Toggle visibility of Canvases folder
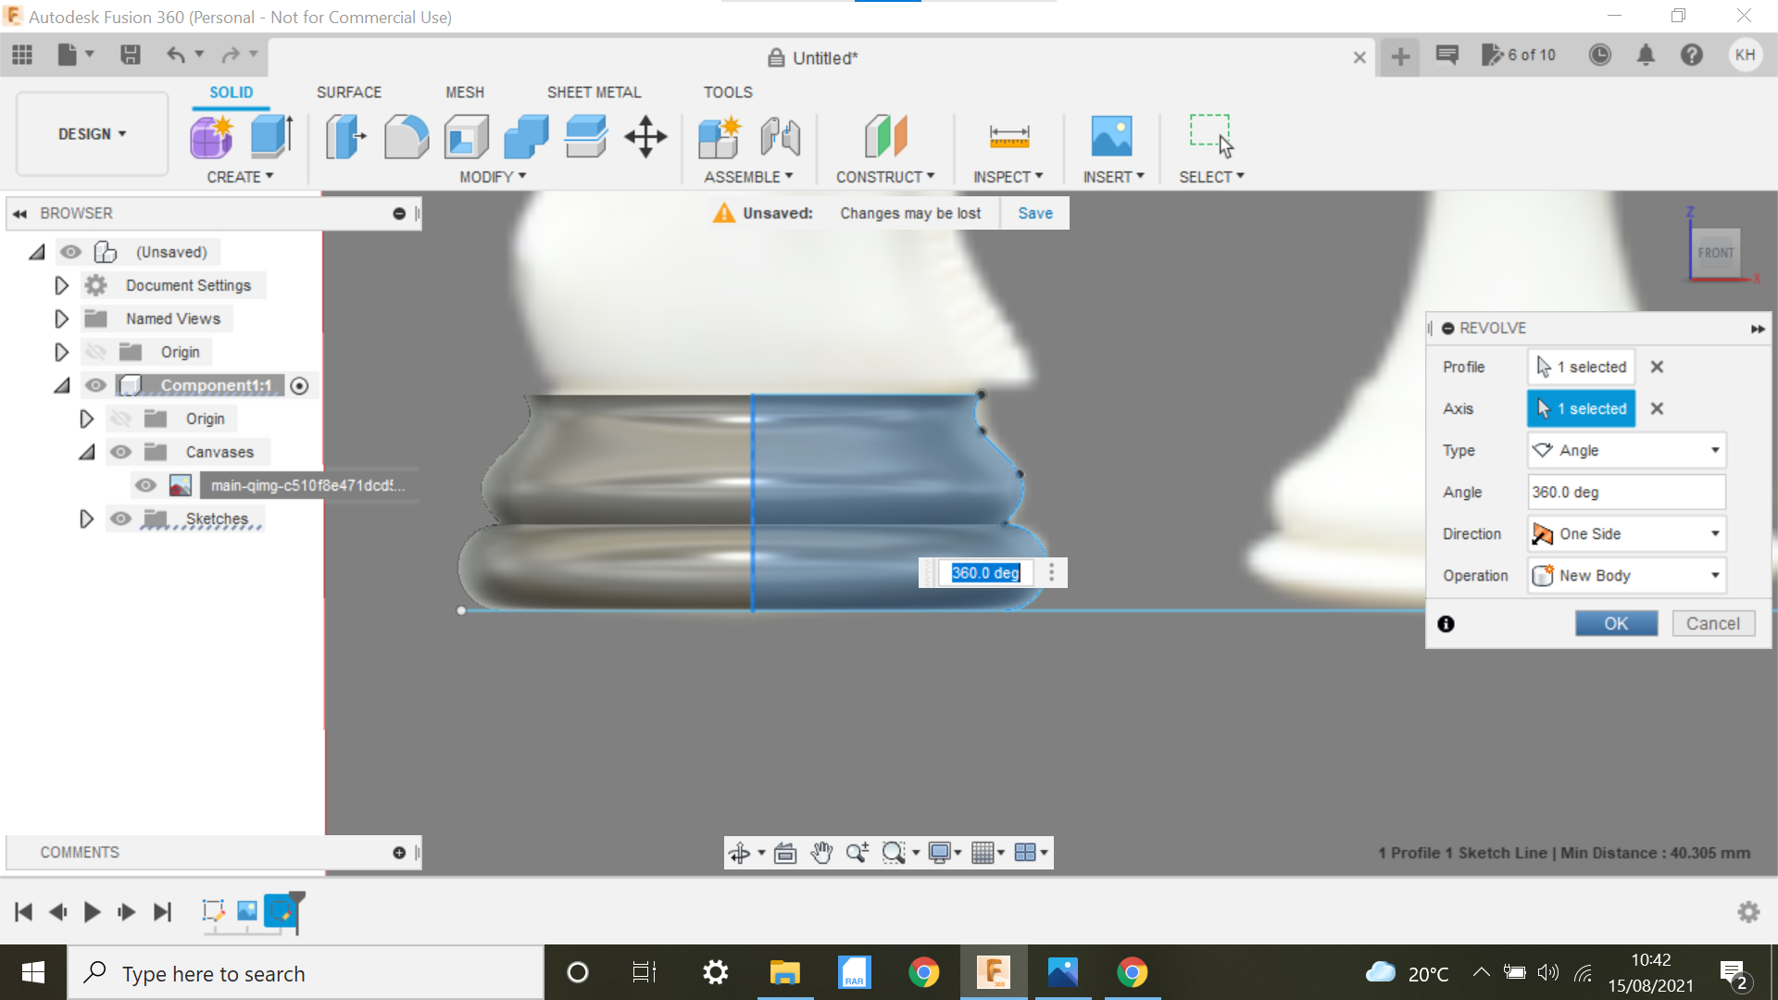The width and height of the screenshot is (1778, 1000). point(120,452)
